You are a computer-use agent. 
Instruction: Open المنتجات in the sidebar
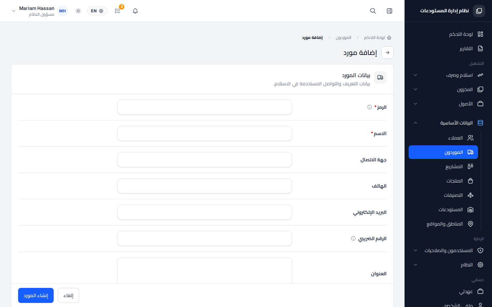[x=443, y=181]
